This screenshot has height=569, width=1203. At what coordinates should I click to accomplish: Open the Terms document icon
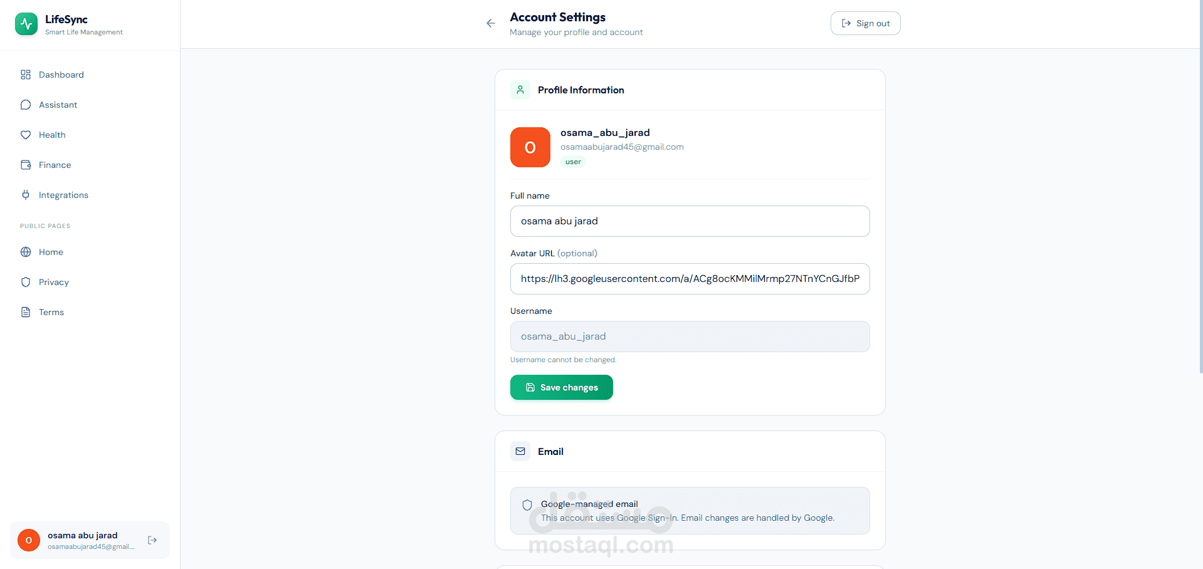click(x=26, y=312)
